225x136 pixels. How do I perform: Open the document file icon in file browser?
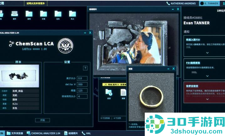tap(123, 92)
